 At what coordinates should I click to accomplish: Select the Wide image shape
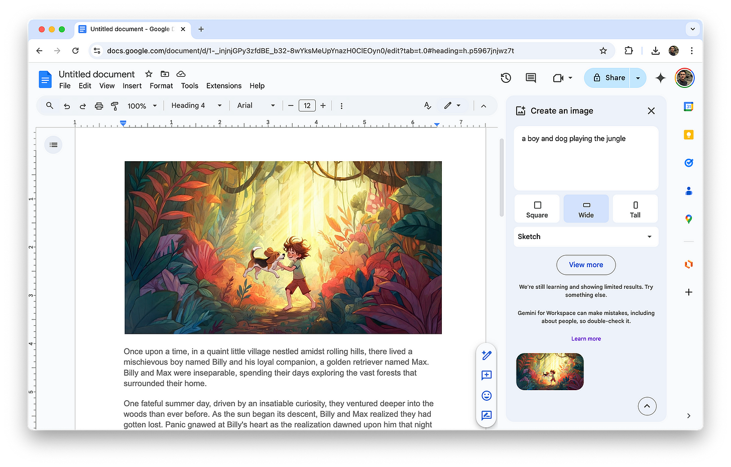point(586,209)
